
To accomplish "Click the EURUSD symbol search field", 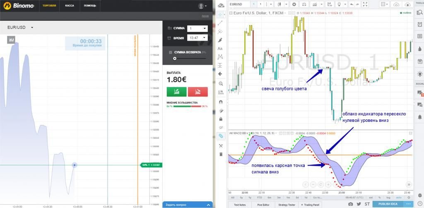I will (x=239, y=4).
